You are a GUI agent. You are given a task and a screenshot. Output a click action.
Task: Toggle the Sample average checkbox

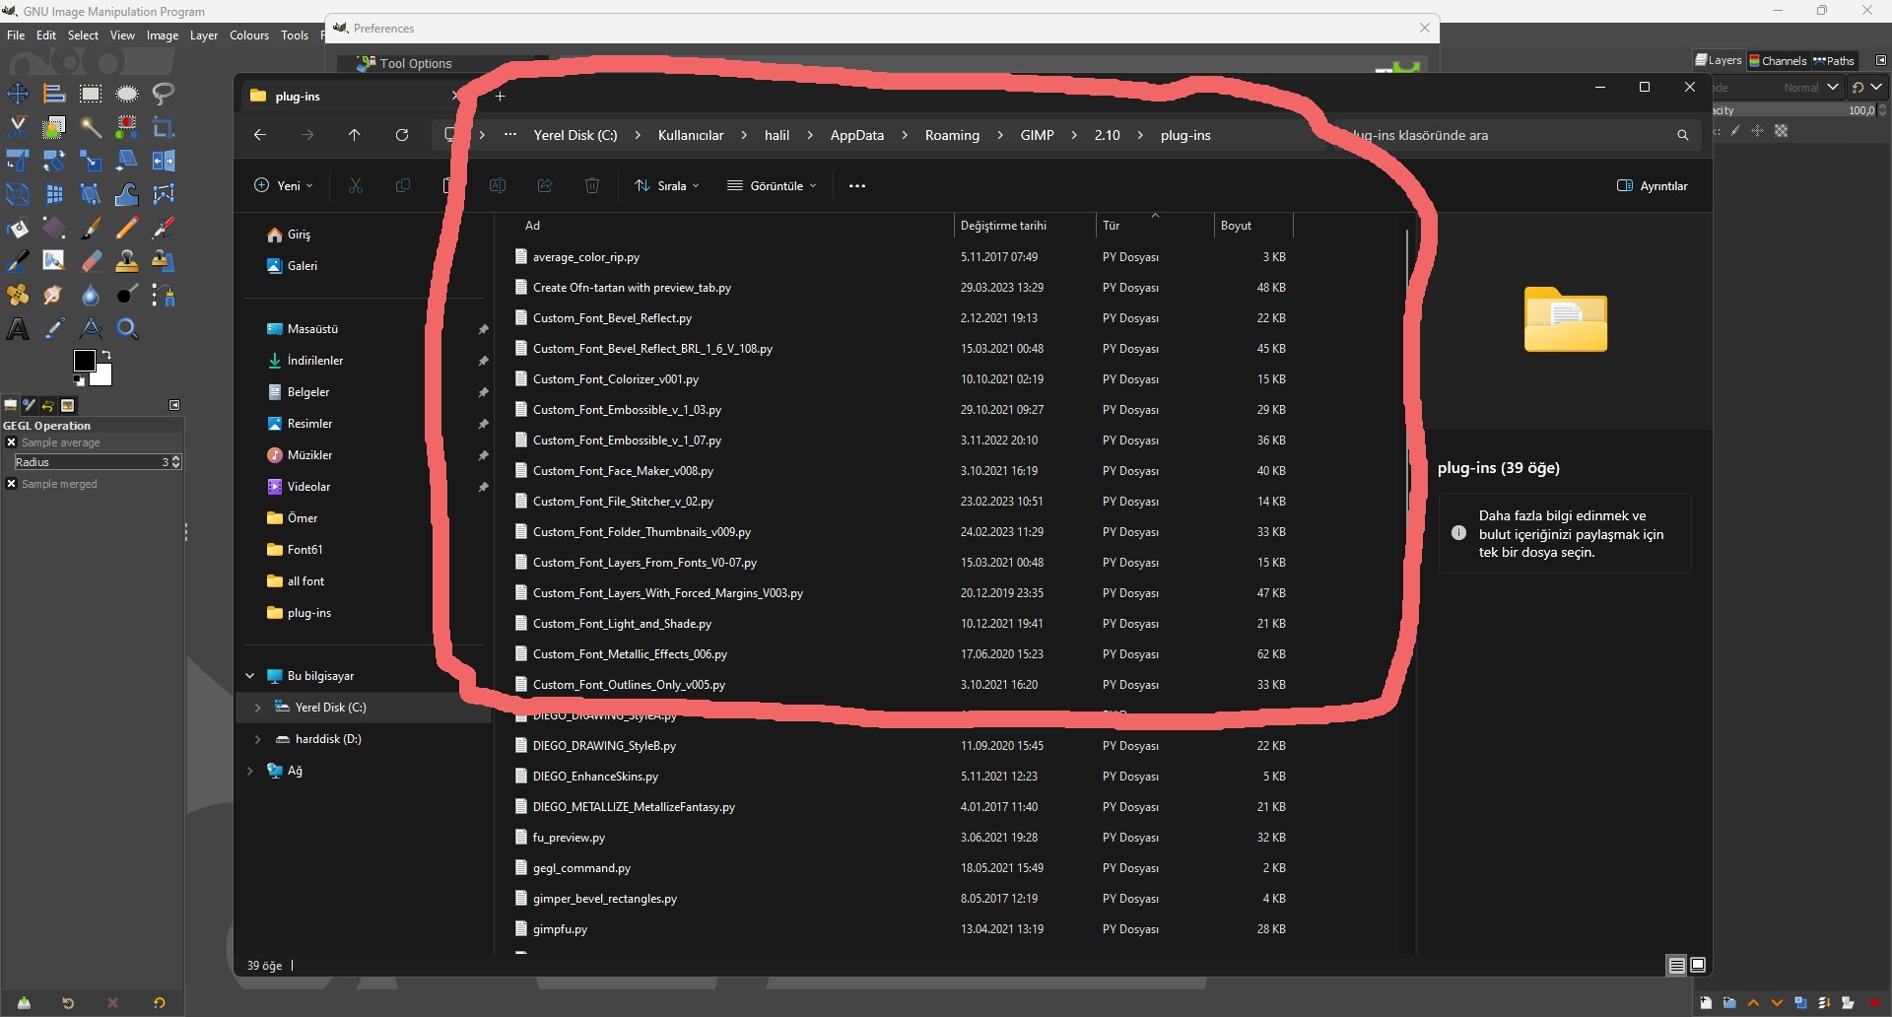[11, 442]
